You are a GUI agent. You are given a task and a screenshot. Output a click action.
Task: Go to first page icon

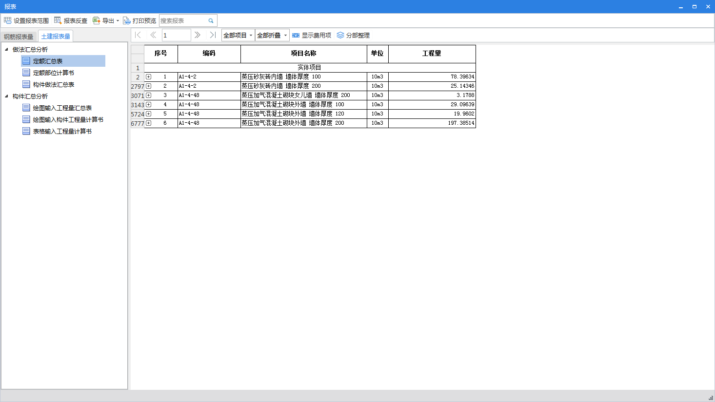click(138, 35)
